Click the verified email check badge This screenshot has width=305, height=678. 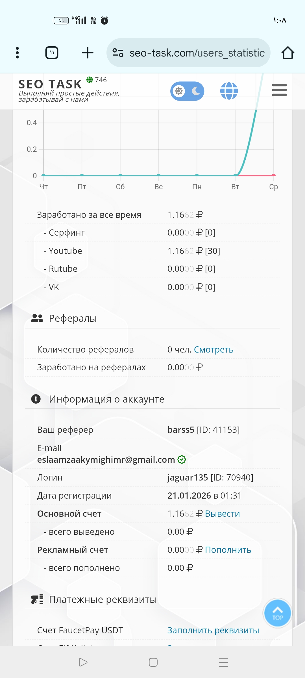182,460
